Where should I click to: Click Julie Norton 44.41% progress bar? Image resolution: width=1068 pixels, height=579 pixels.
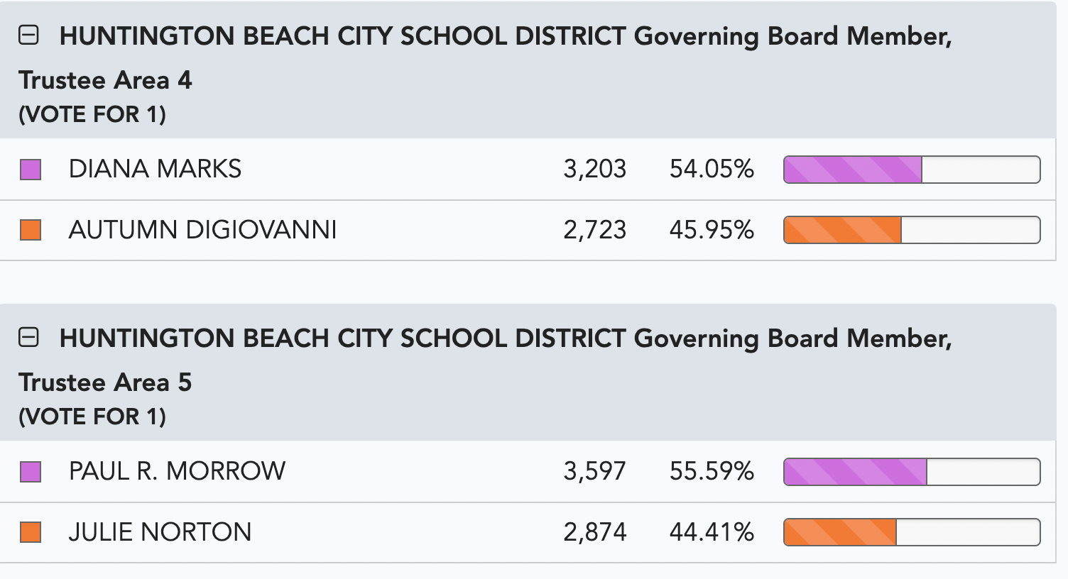912,532
